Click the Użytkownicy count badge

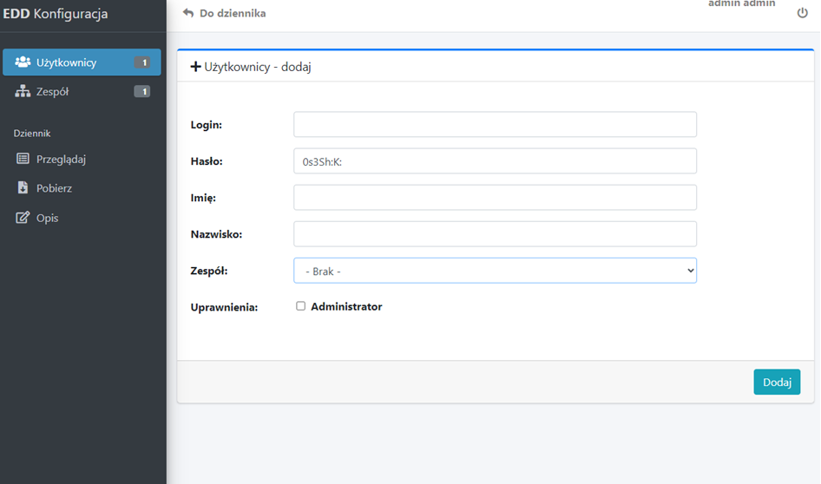point(141,62)
